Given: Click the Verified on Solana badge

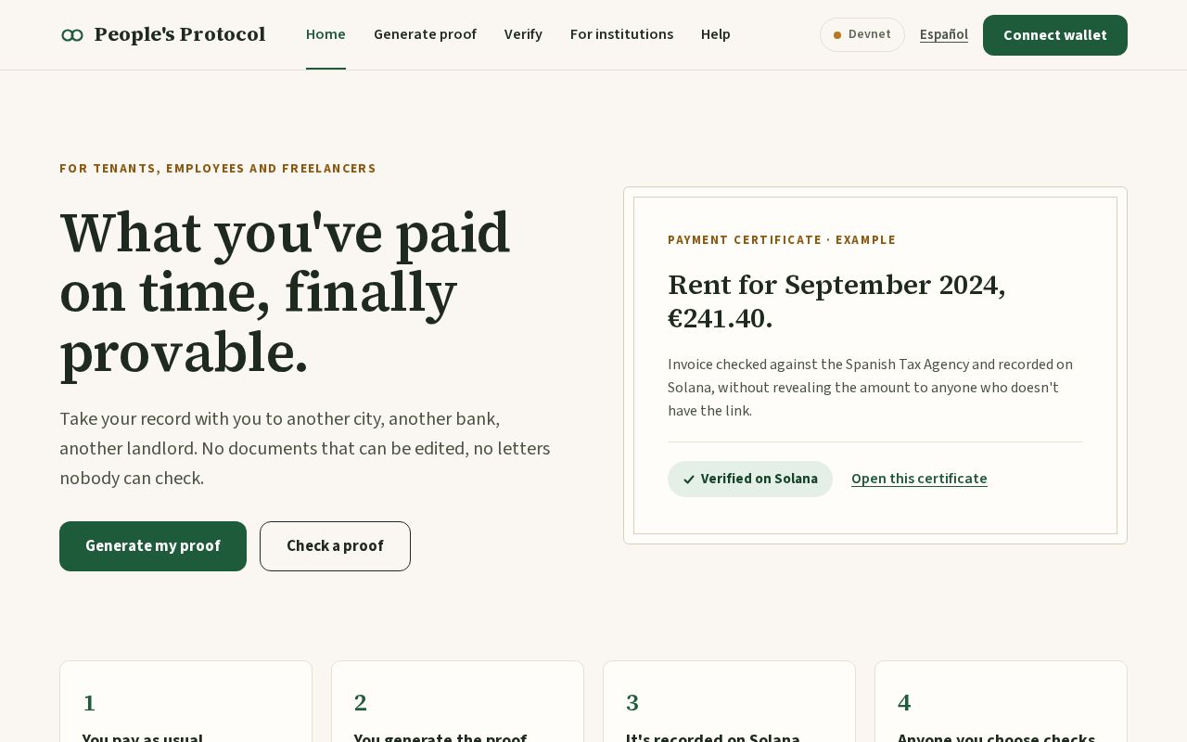Looking at the screenshot, I should pos(750,479).
